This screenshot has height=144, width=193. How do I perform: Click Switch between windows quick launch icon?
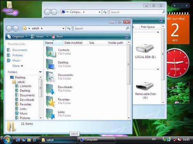24,140
